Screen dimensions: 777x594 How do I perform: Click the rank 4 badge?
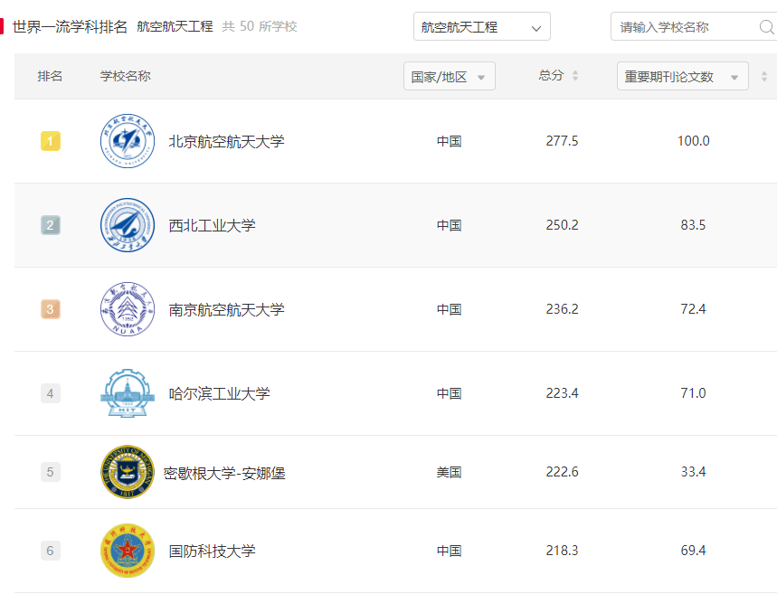(50, 393)
